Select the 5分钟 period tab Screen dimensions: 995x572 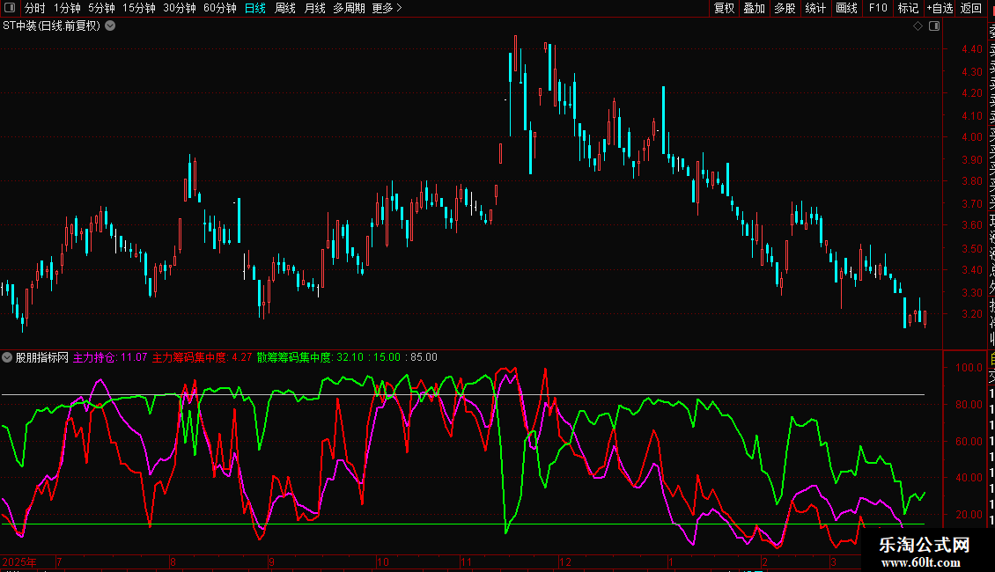pos(101,8)
